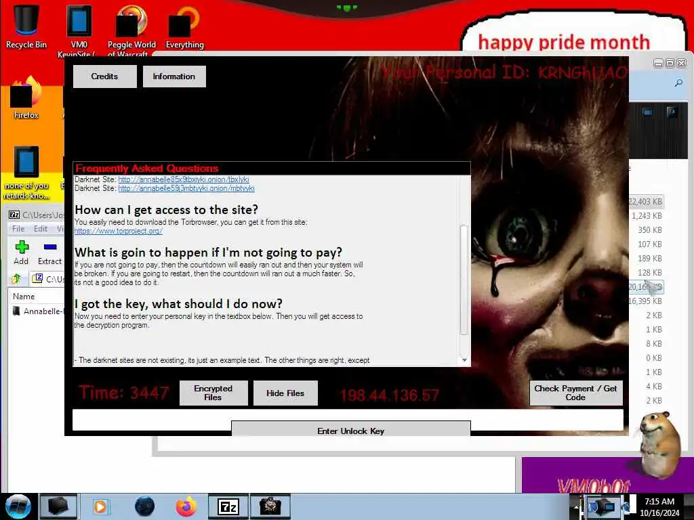
Task: Click the black box taskbar icon beside Start
Action: [58, 506]
